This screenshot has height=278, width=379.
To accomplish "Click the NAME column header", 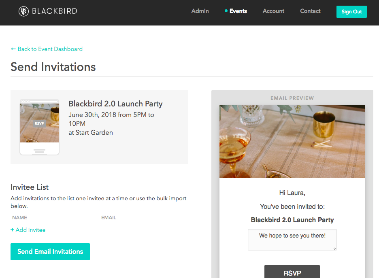I will click(19, 218).
